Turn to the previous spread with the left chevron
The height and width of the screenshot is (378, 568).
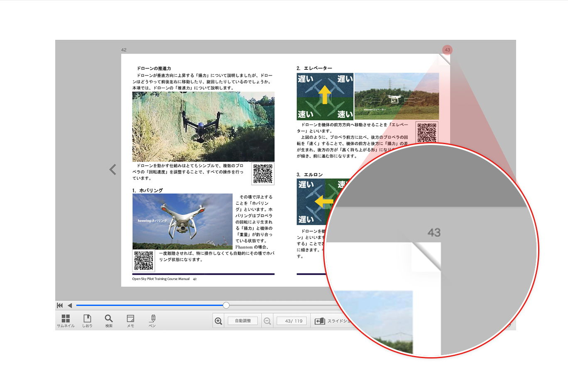[x=113, y=169]
